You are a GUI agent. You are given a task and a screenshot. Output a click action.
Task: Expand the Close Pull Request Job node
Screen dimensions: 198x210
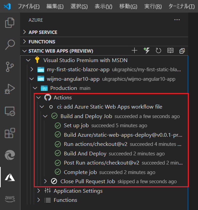[45, 182]
